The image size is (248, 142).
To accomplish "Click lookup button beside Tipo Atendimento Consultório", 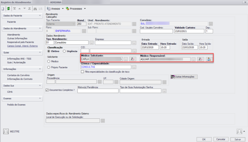I will pyautogui.click(x=92, y=43).
